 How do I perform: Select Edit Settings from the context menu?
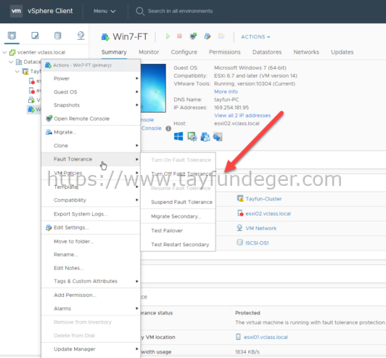coord(91,227)
